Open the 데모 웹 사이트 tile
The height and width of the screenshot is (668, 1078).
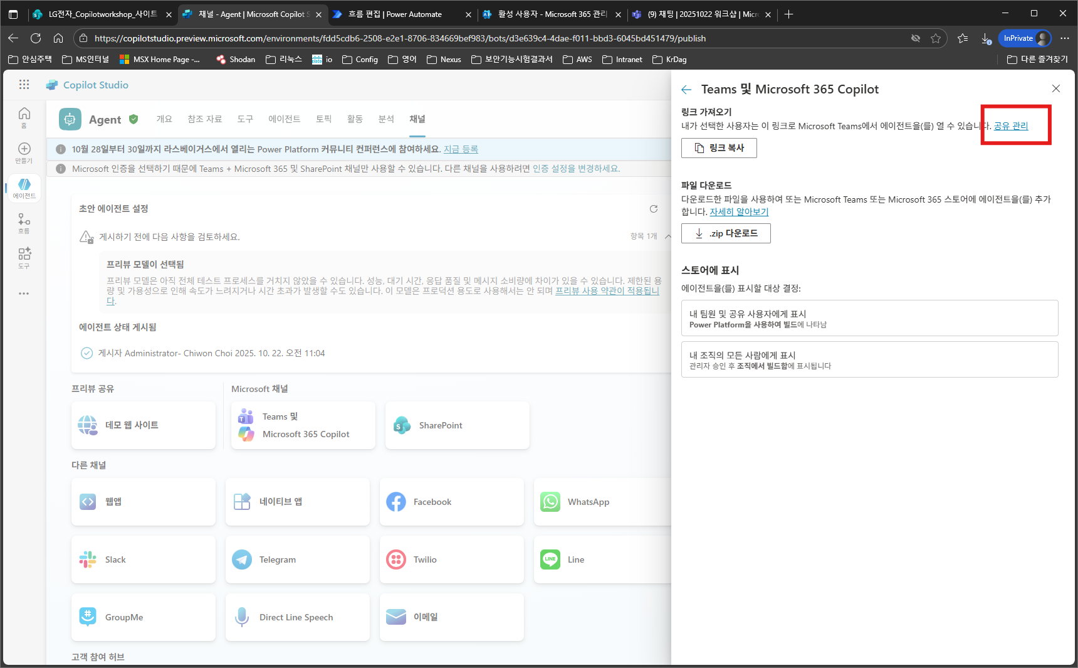tap(144, 425)
